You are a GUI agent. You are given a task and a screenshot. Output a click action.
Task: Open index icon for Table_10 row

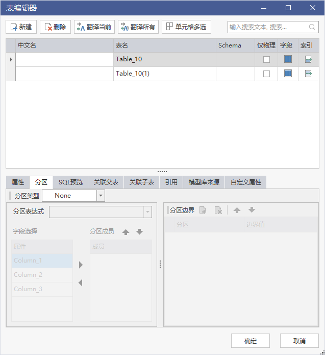[309, 59]
